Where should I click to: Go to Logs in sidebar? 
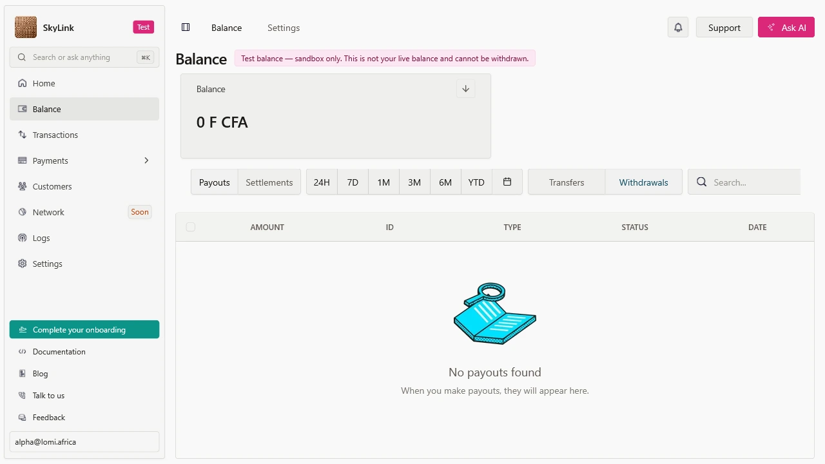(84, 238)
